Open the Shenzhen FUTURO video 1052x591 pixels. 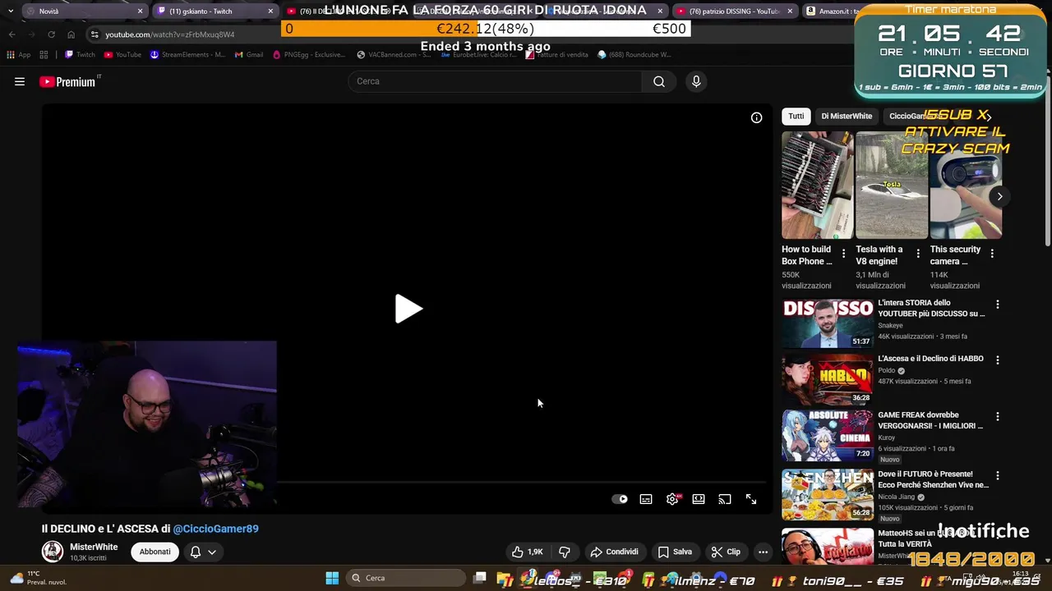[828, 494]
